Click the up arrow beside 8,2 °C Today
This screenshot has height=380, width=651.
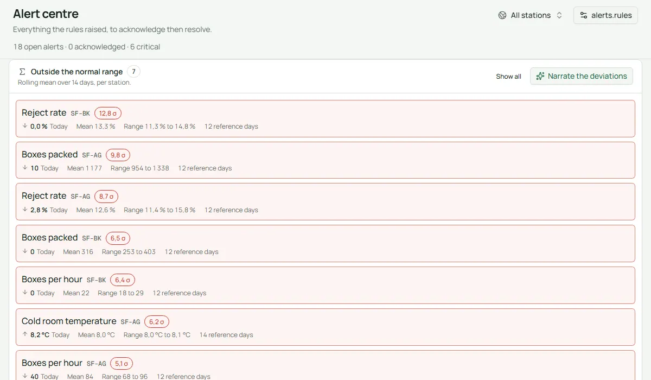point(25,334)
